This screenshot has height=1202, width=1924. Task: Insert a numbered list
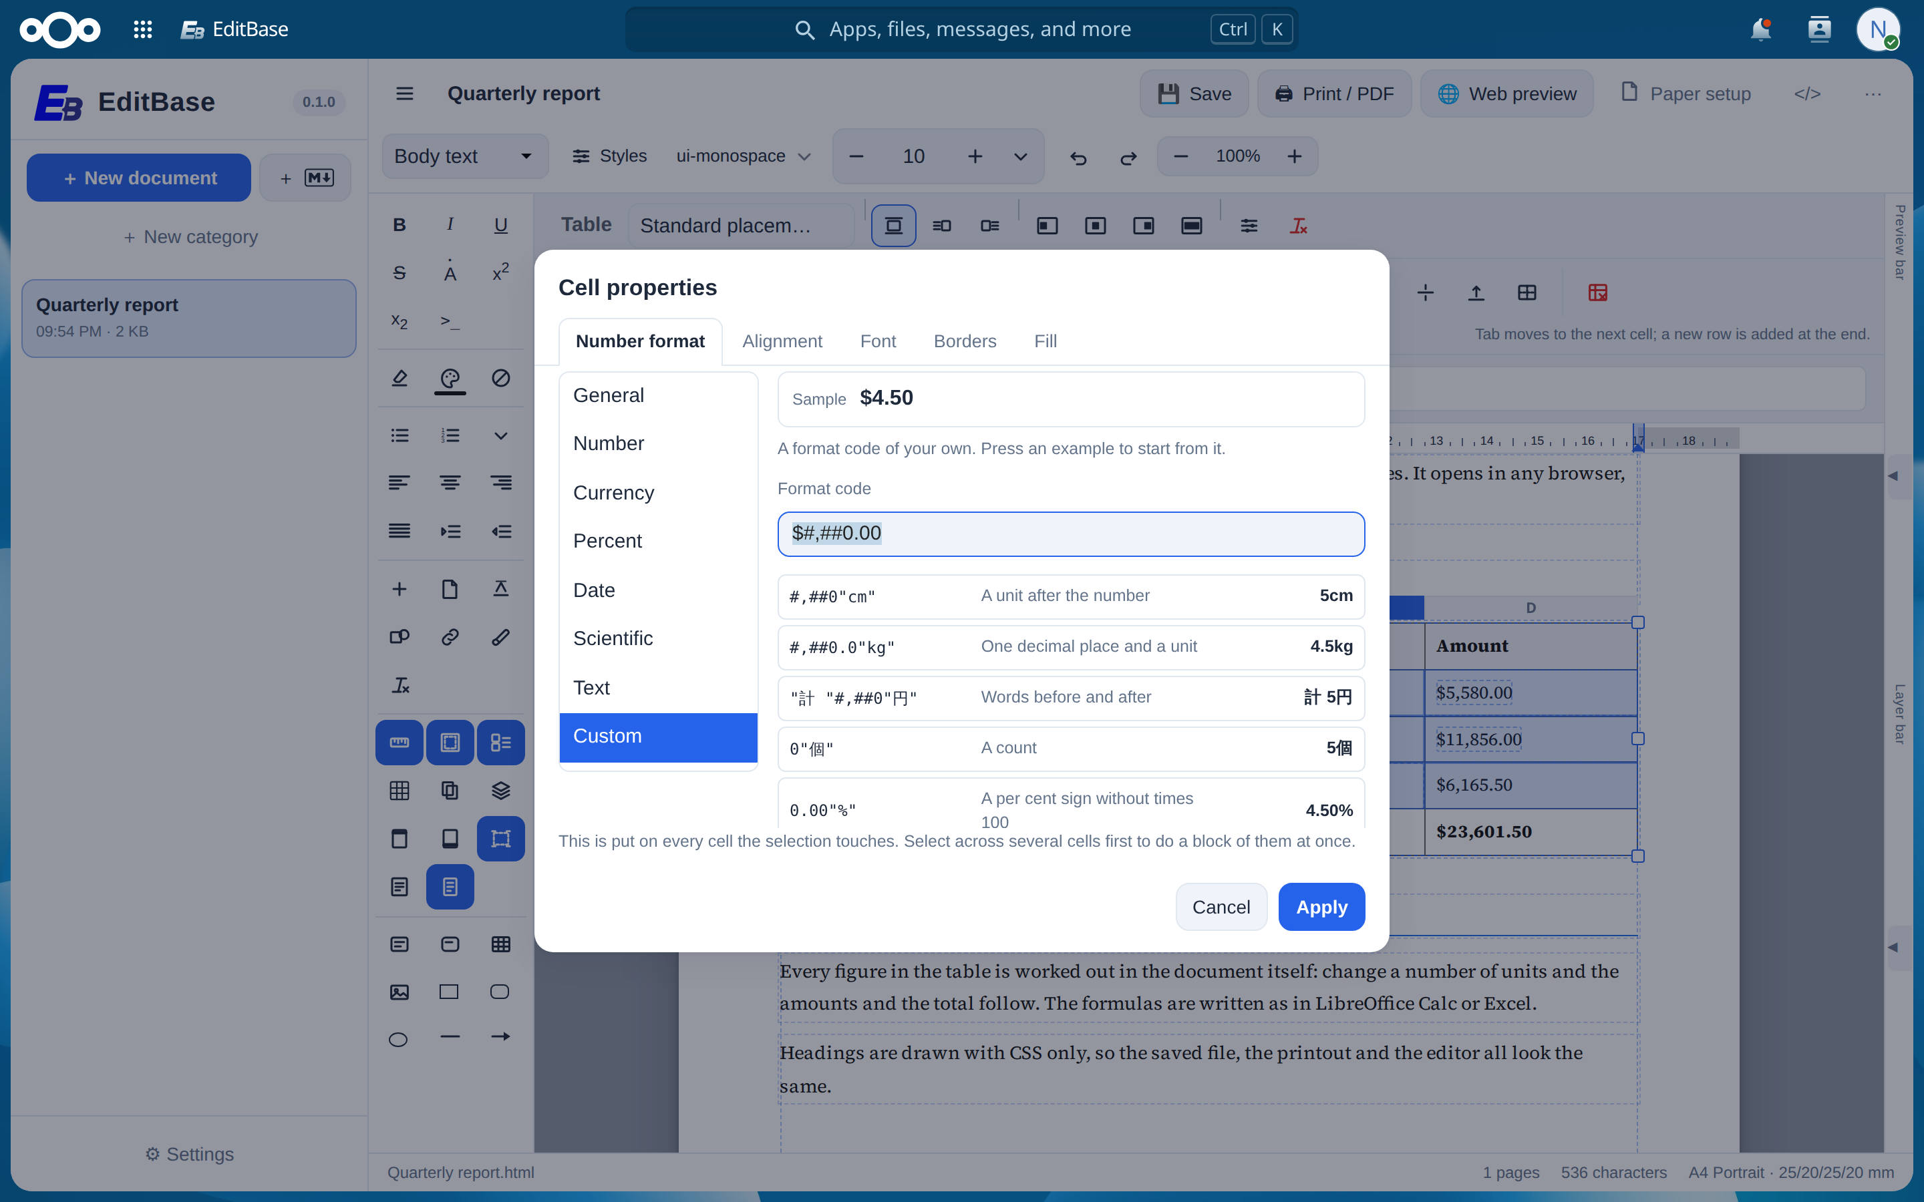(x=450, y=435)
